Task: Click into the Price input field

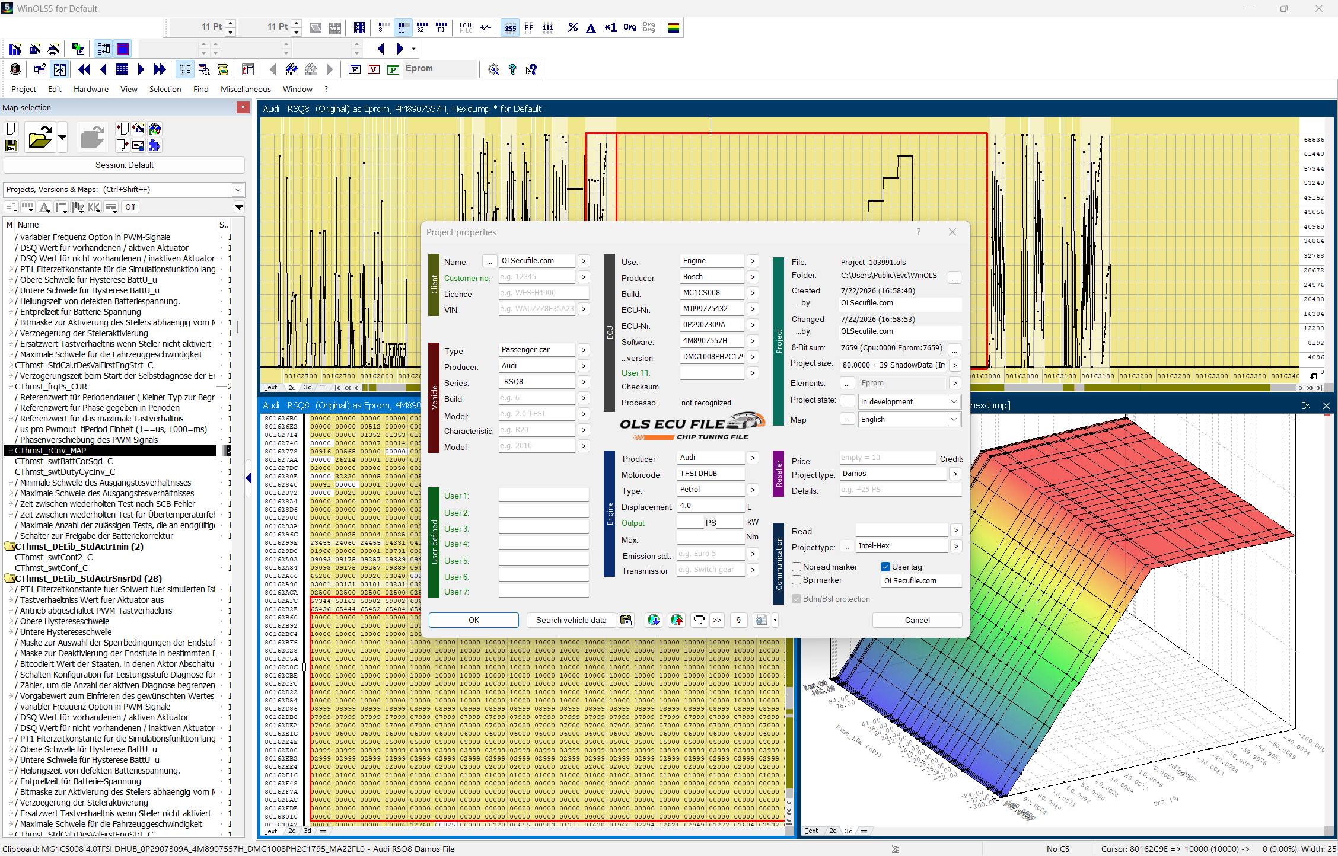Action: 887,458
